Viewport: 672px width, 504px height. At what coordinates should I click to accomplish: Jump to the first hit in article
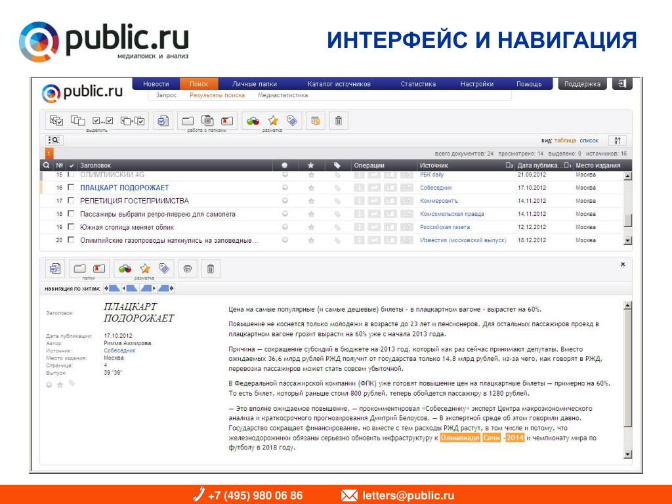[x=112, y=289]
